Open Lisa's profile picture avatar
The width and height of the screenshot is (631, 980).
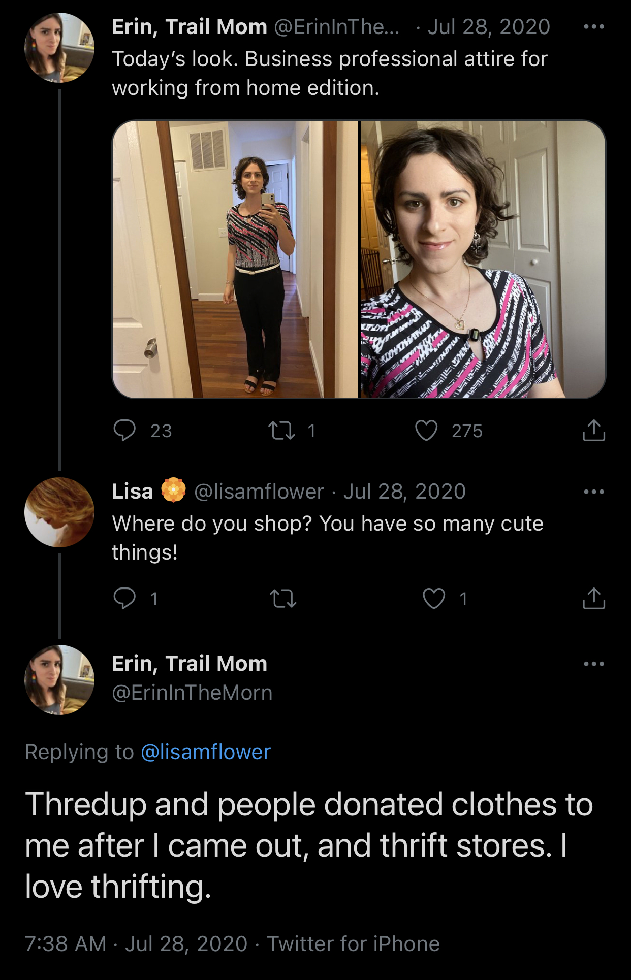point(59,512)
